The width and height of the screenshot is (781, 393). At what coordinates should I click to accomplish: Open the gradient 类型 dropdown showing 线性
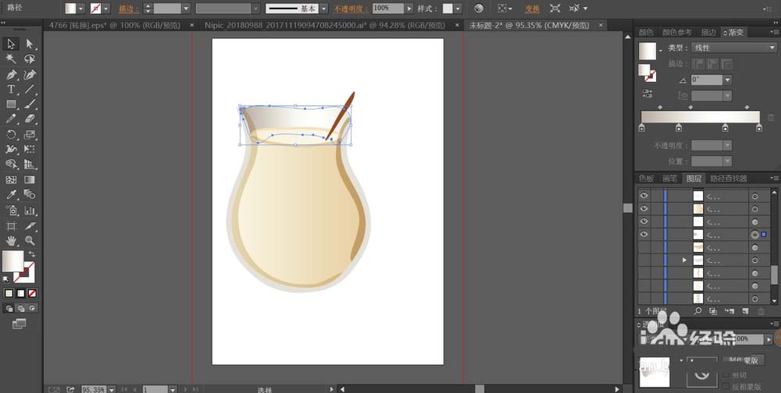click(x=734, y=48)
